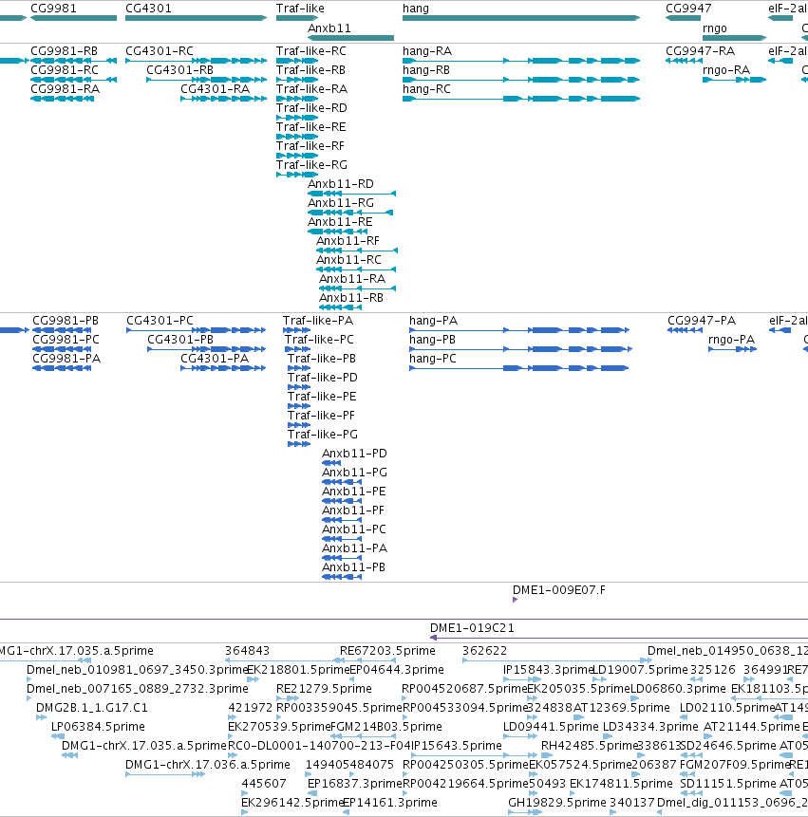The height and width of the screenshot is (817, 808).
Task: Select protein CG4301-PA
Action: 223,368
